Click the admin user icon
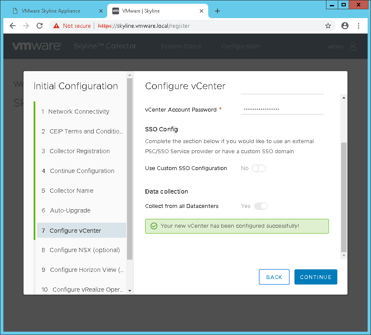The width and height of the screenshot is (371, 335). click(x=353, y=46)
